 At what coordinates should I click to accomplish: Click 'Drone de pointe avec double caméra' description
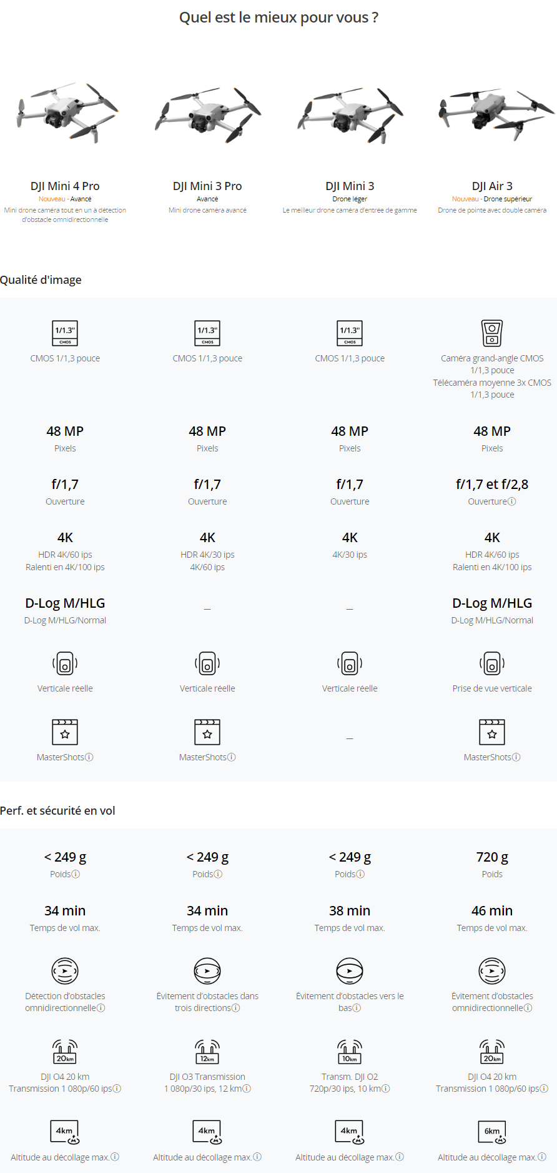click(x=492, y=210)
